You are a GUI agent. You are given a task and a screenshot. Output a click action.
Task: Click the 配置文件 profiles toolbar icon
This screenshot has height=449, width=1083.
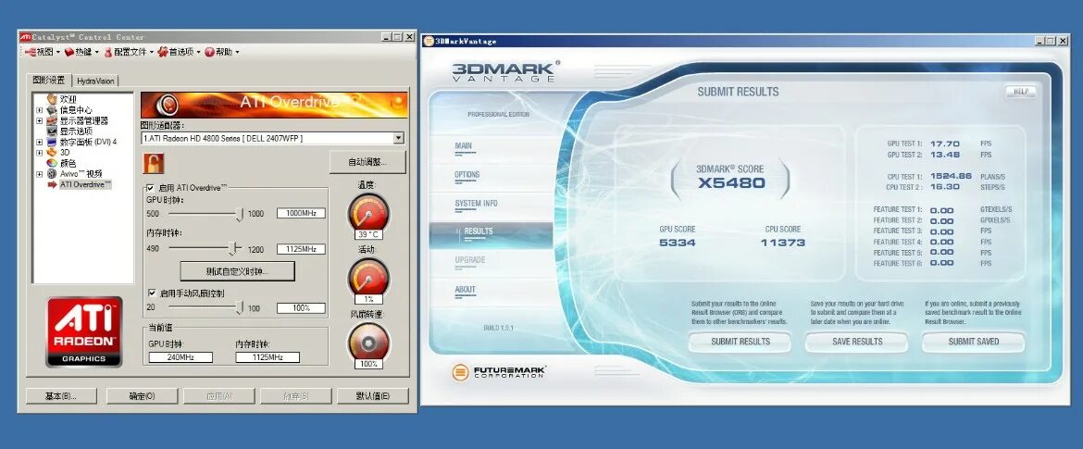pos(107,52)
